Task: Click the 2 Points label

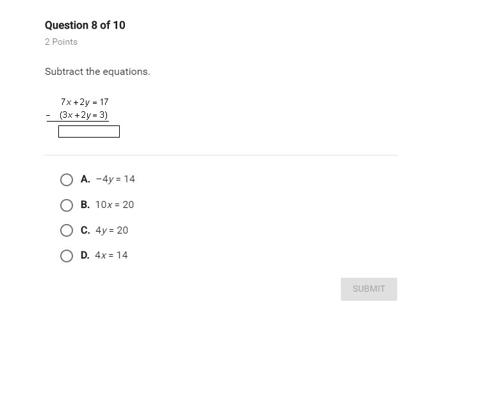Action: coord(61,42)
